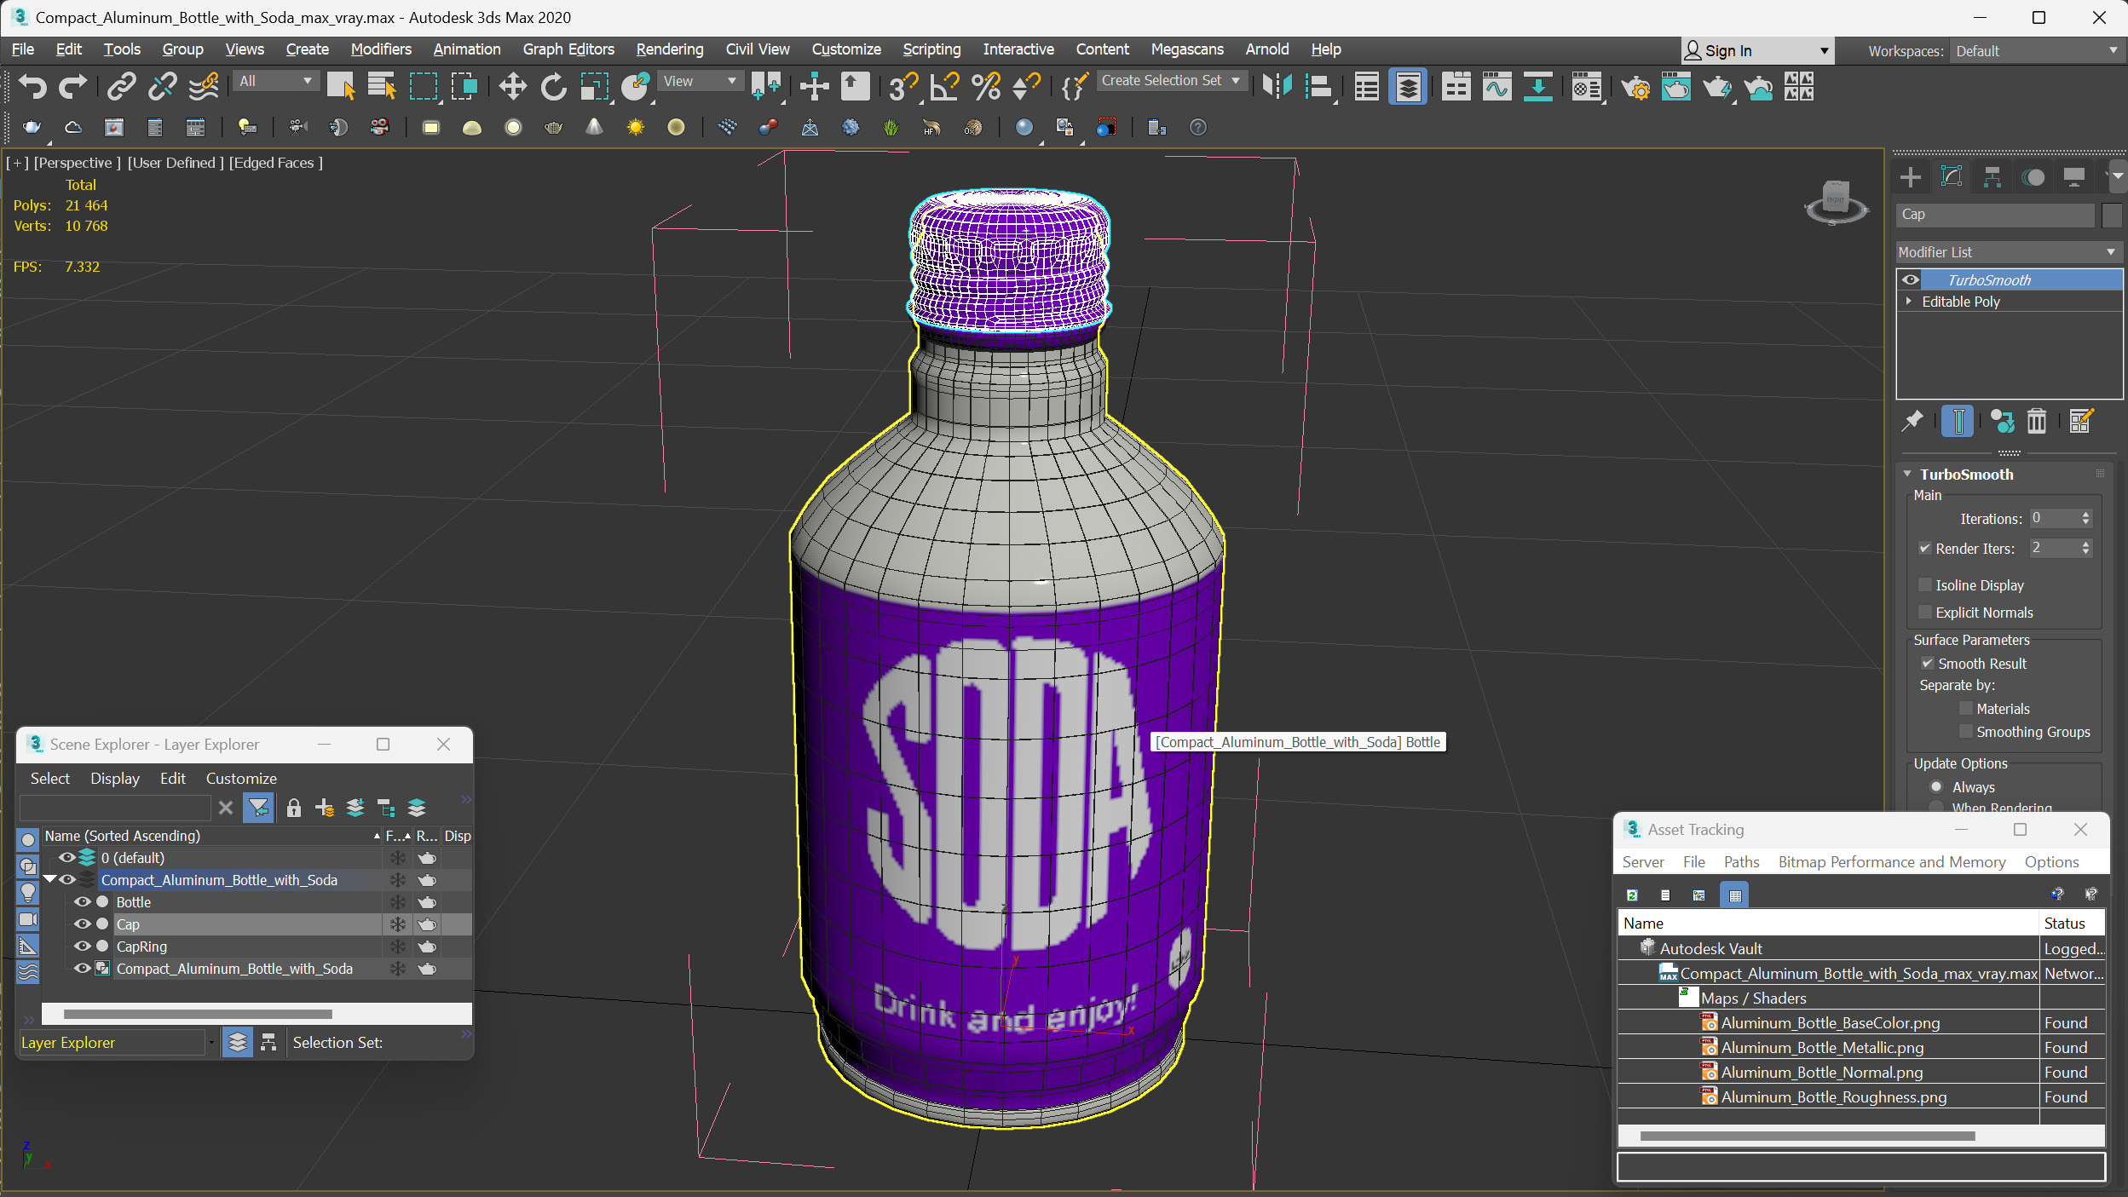
Task: Click the Undo arrow icon
Action: [32, 86]
